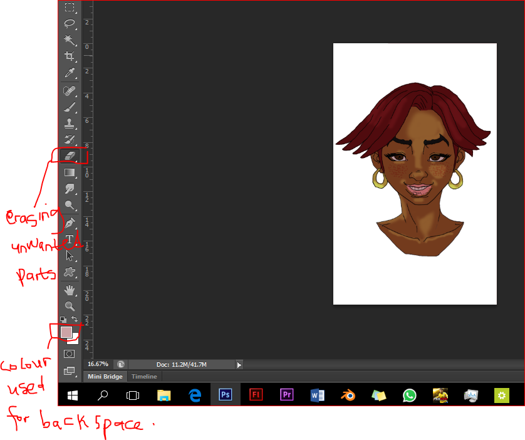Select the Dodge tool

tap(70, 205)
